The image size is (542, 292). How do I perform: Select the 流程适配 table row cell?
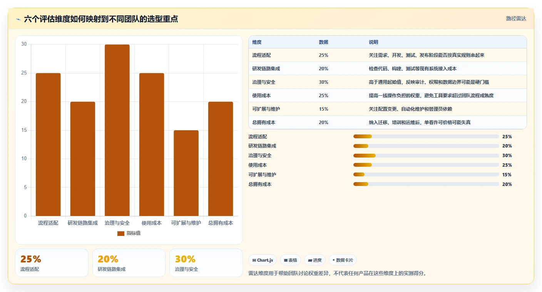[261, 55]
